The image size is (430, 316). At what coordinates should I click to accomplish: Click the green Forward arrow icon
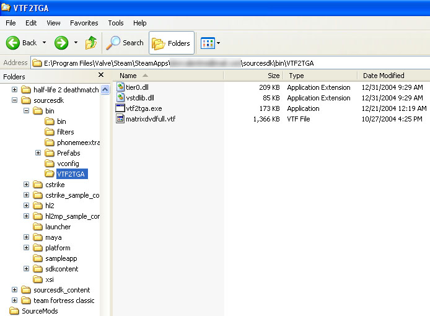click(61, 43)
